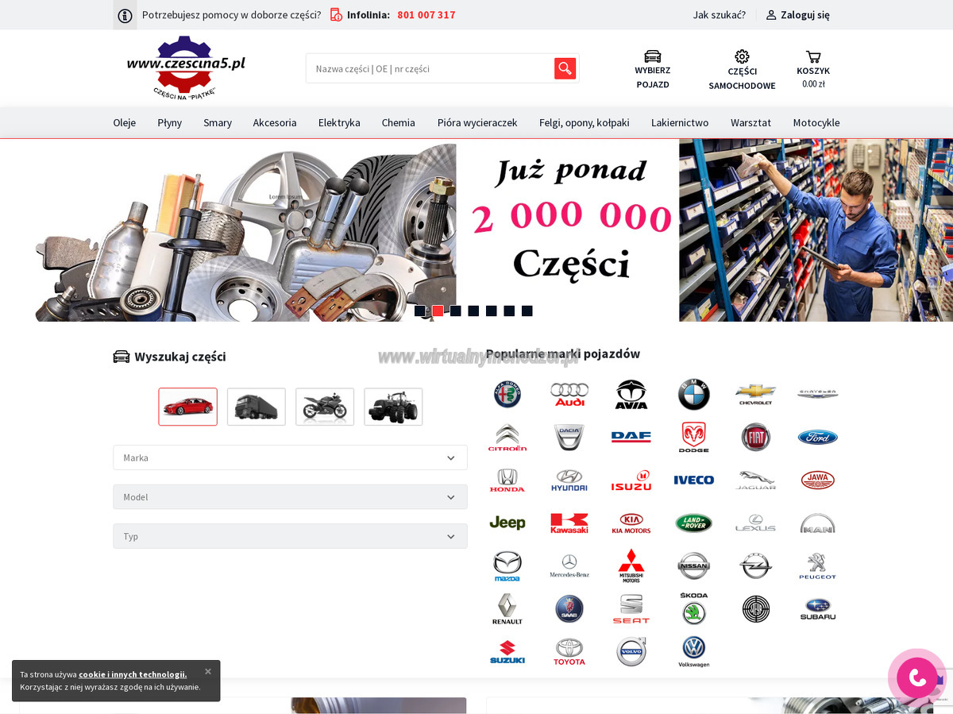Select the motorcycle vehicle type
The width and height of the screenshot is (953, 714).
[x=325, y=407]
